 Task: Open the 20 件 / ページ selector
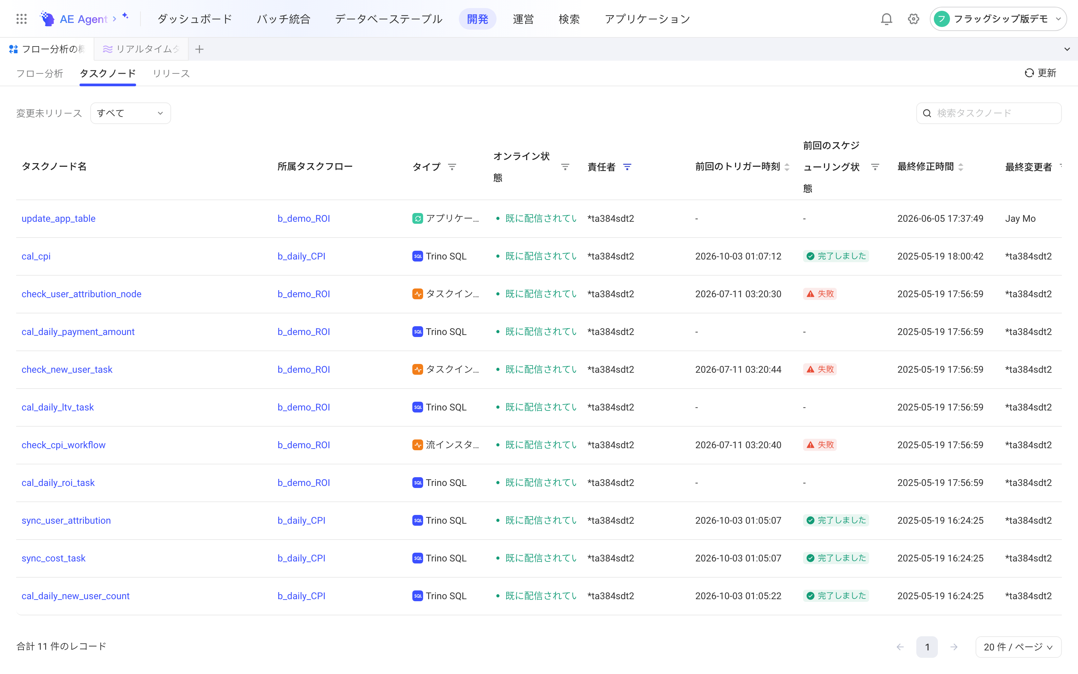(1018, 647)
